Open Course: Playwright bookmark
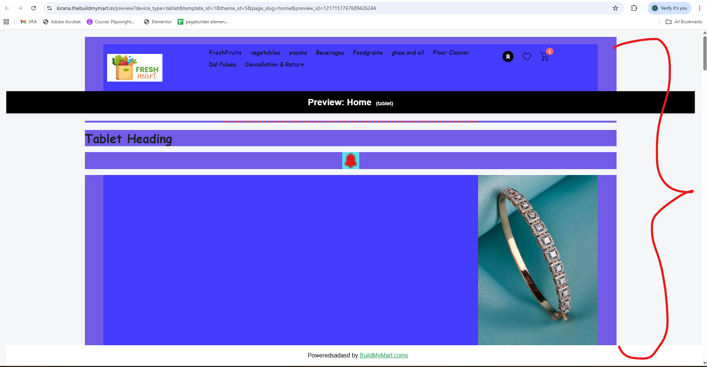 (x=111, y=22)
